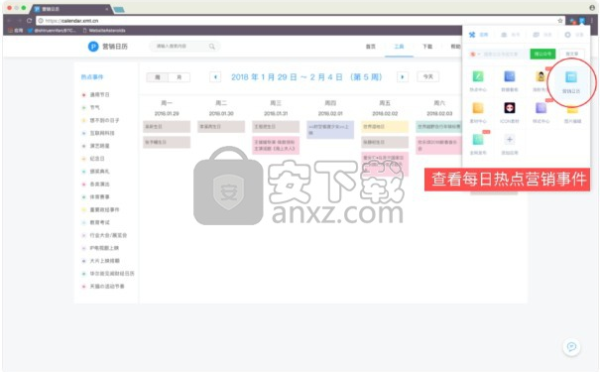Click the browser address bar URL

[x=71, y=21]
